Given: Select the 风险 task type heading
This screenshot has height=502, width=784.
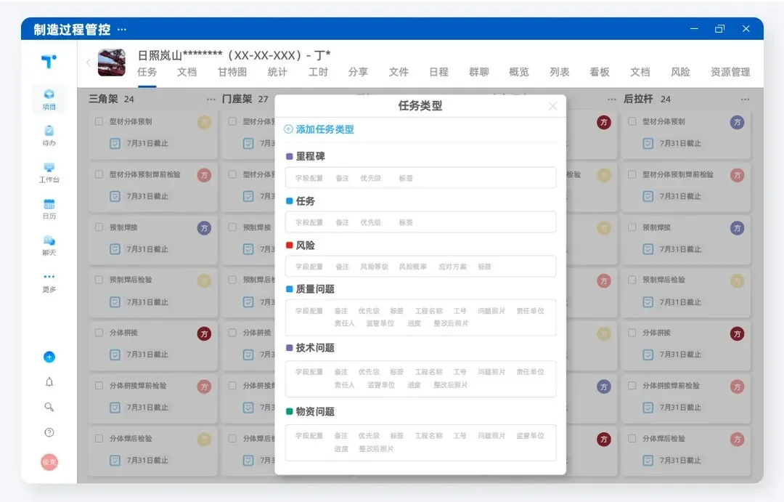Looking at the screenshot, I should (306, 246).
